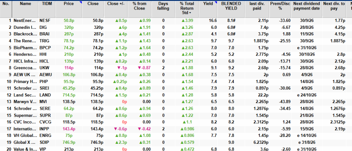Select the e 31/8/26 dividend date

[x=307, y=142]
